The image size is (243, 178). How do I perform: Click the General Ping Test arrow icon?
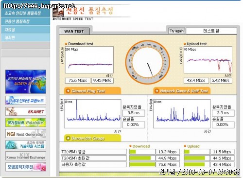[x=68, y=91]
